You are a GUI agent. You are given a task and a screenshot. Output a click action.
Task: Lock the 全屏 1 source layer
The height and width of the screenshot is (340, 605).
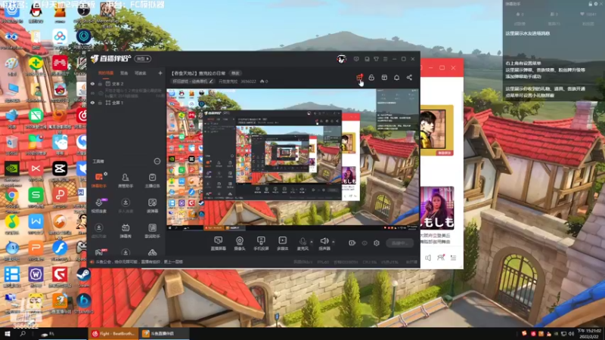(x=100, y=103)
